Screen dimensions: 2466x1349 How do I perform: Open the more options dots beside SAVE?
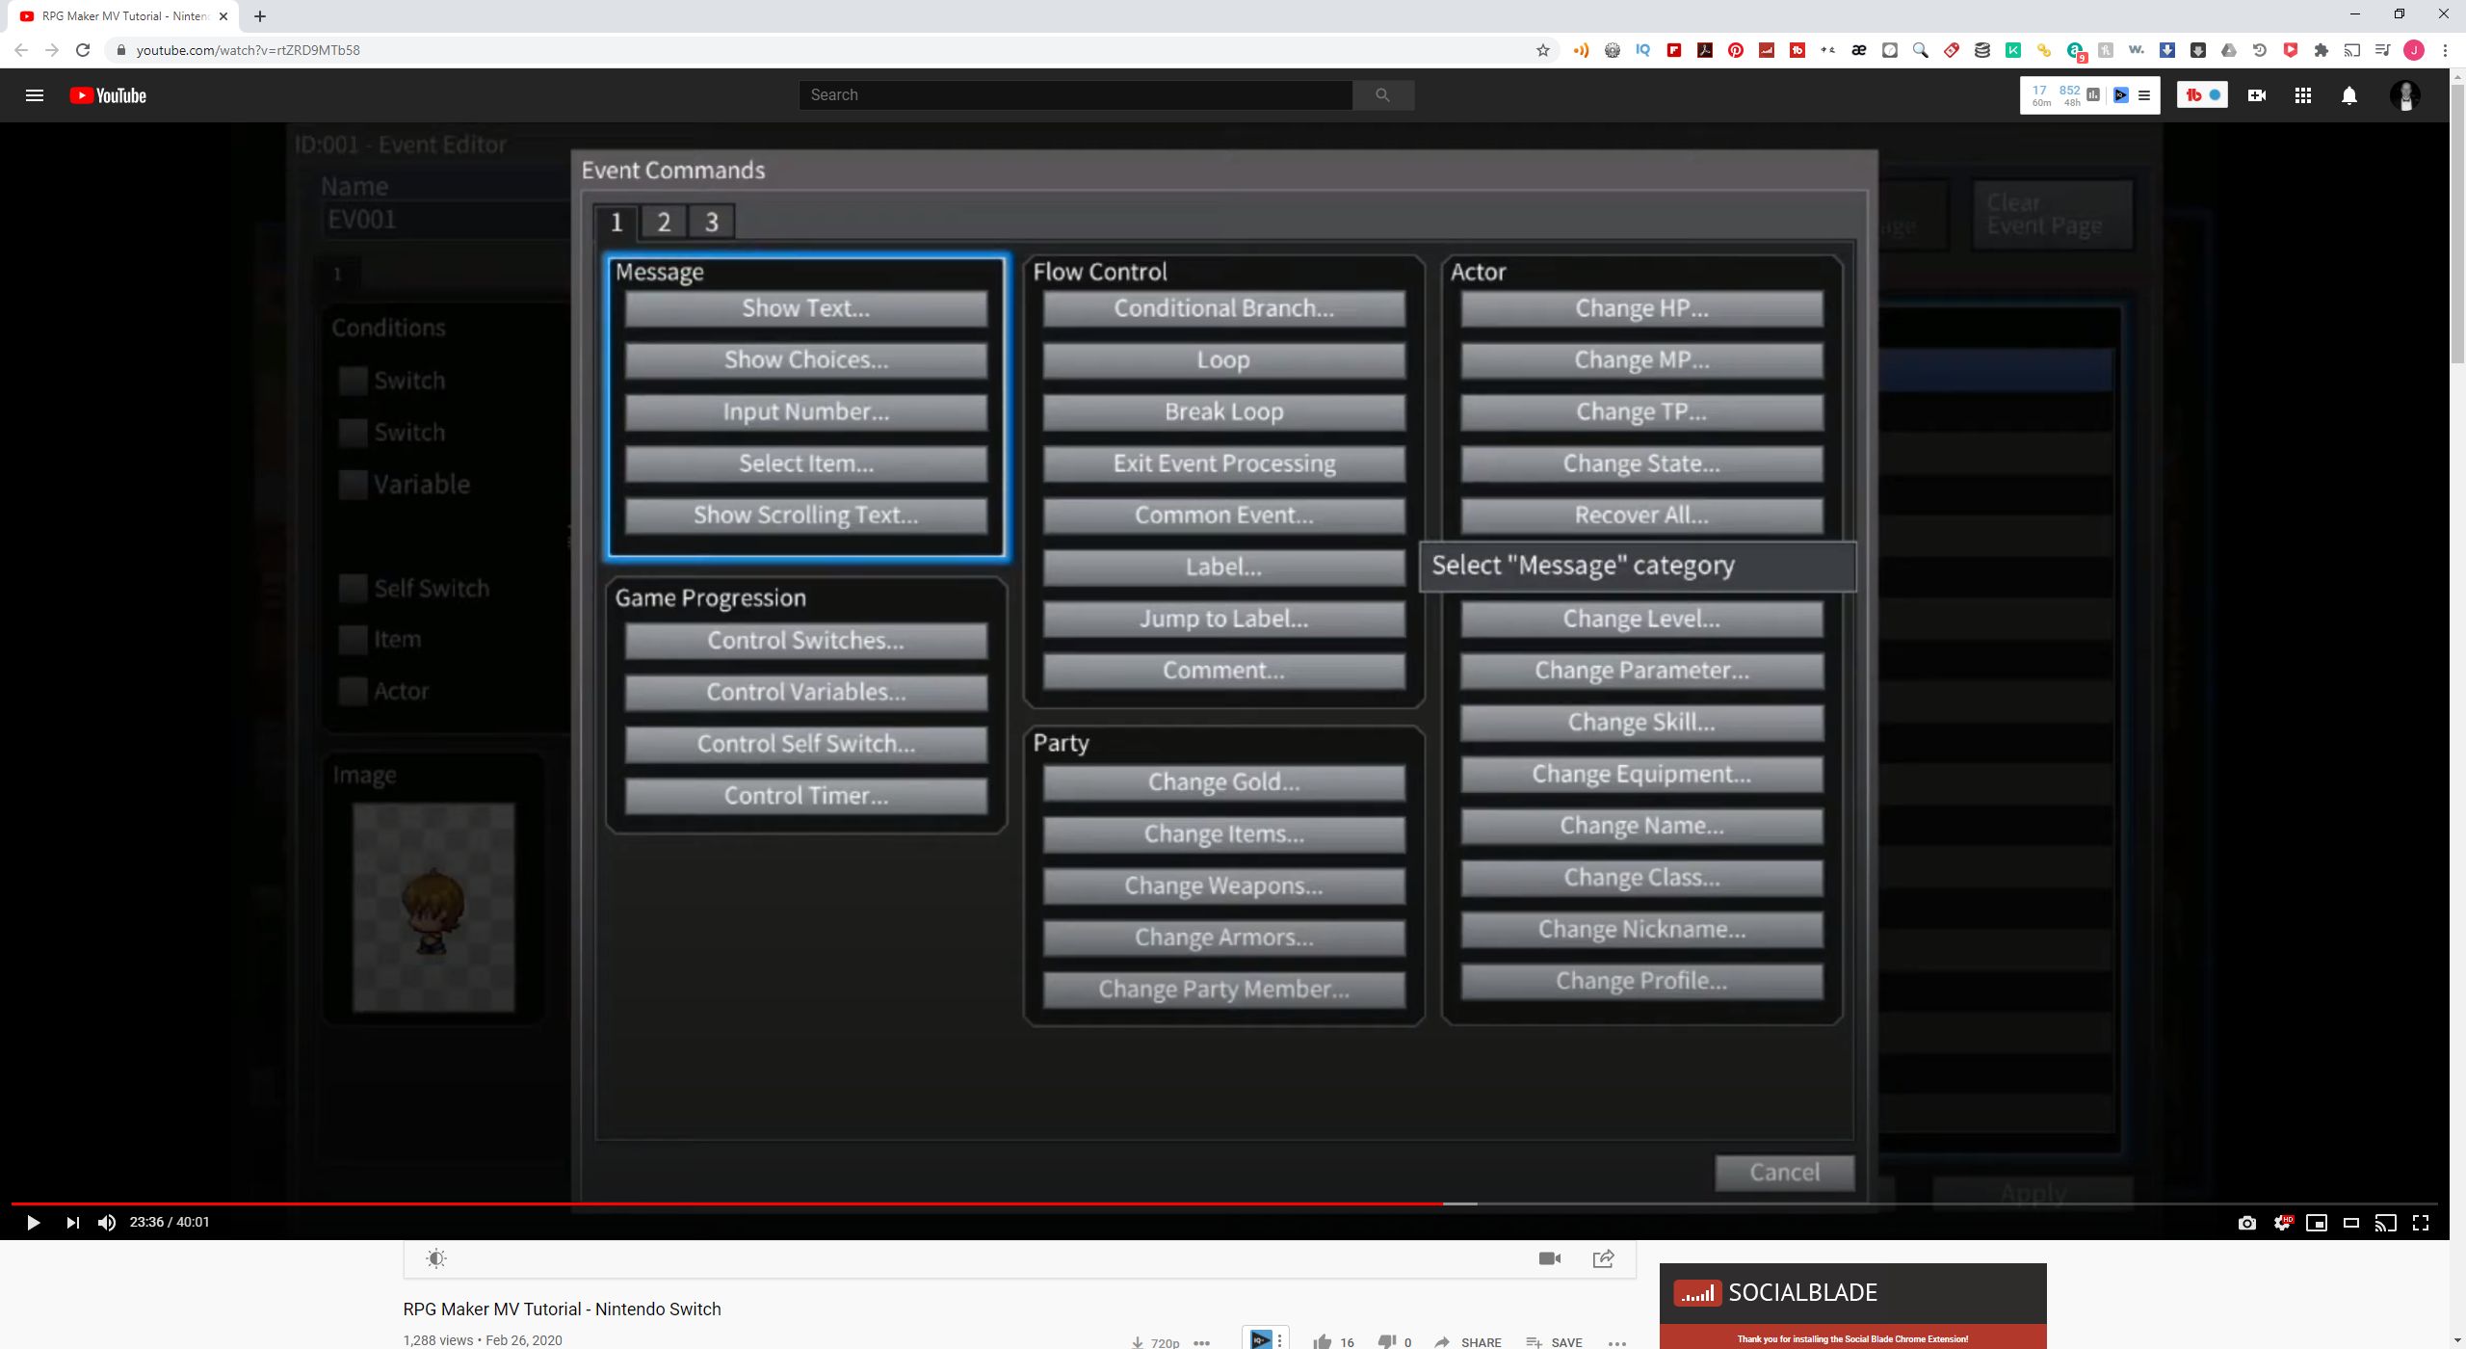(x=1617, y=1341)
